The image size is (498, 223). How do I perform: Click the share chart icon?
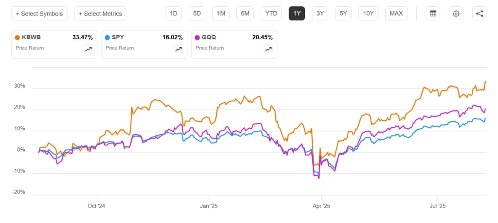[480, 14]
